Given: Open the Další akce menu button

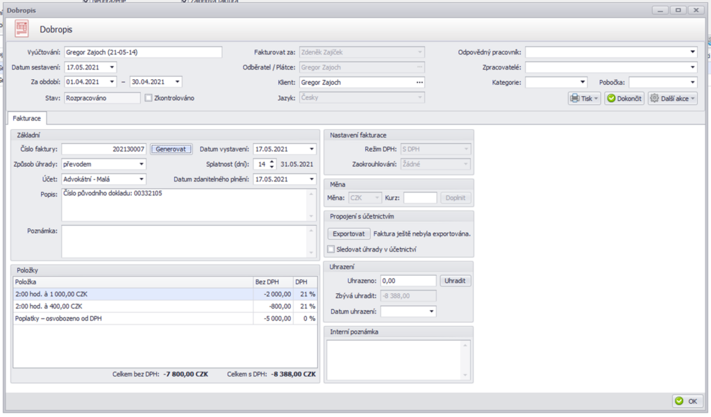Looking at the screenshot, I should pyautogui.click(x=672, y=99).
